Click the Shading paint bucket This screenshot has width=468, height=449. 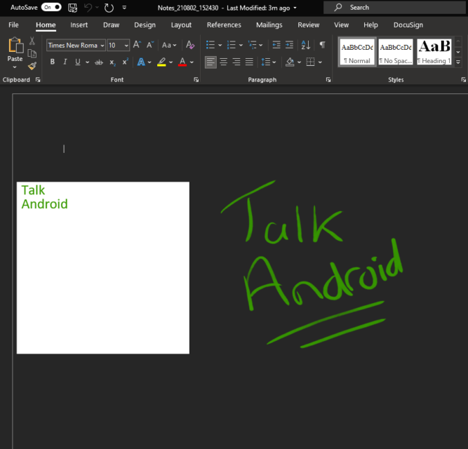(290, 62)
